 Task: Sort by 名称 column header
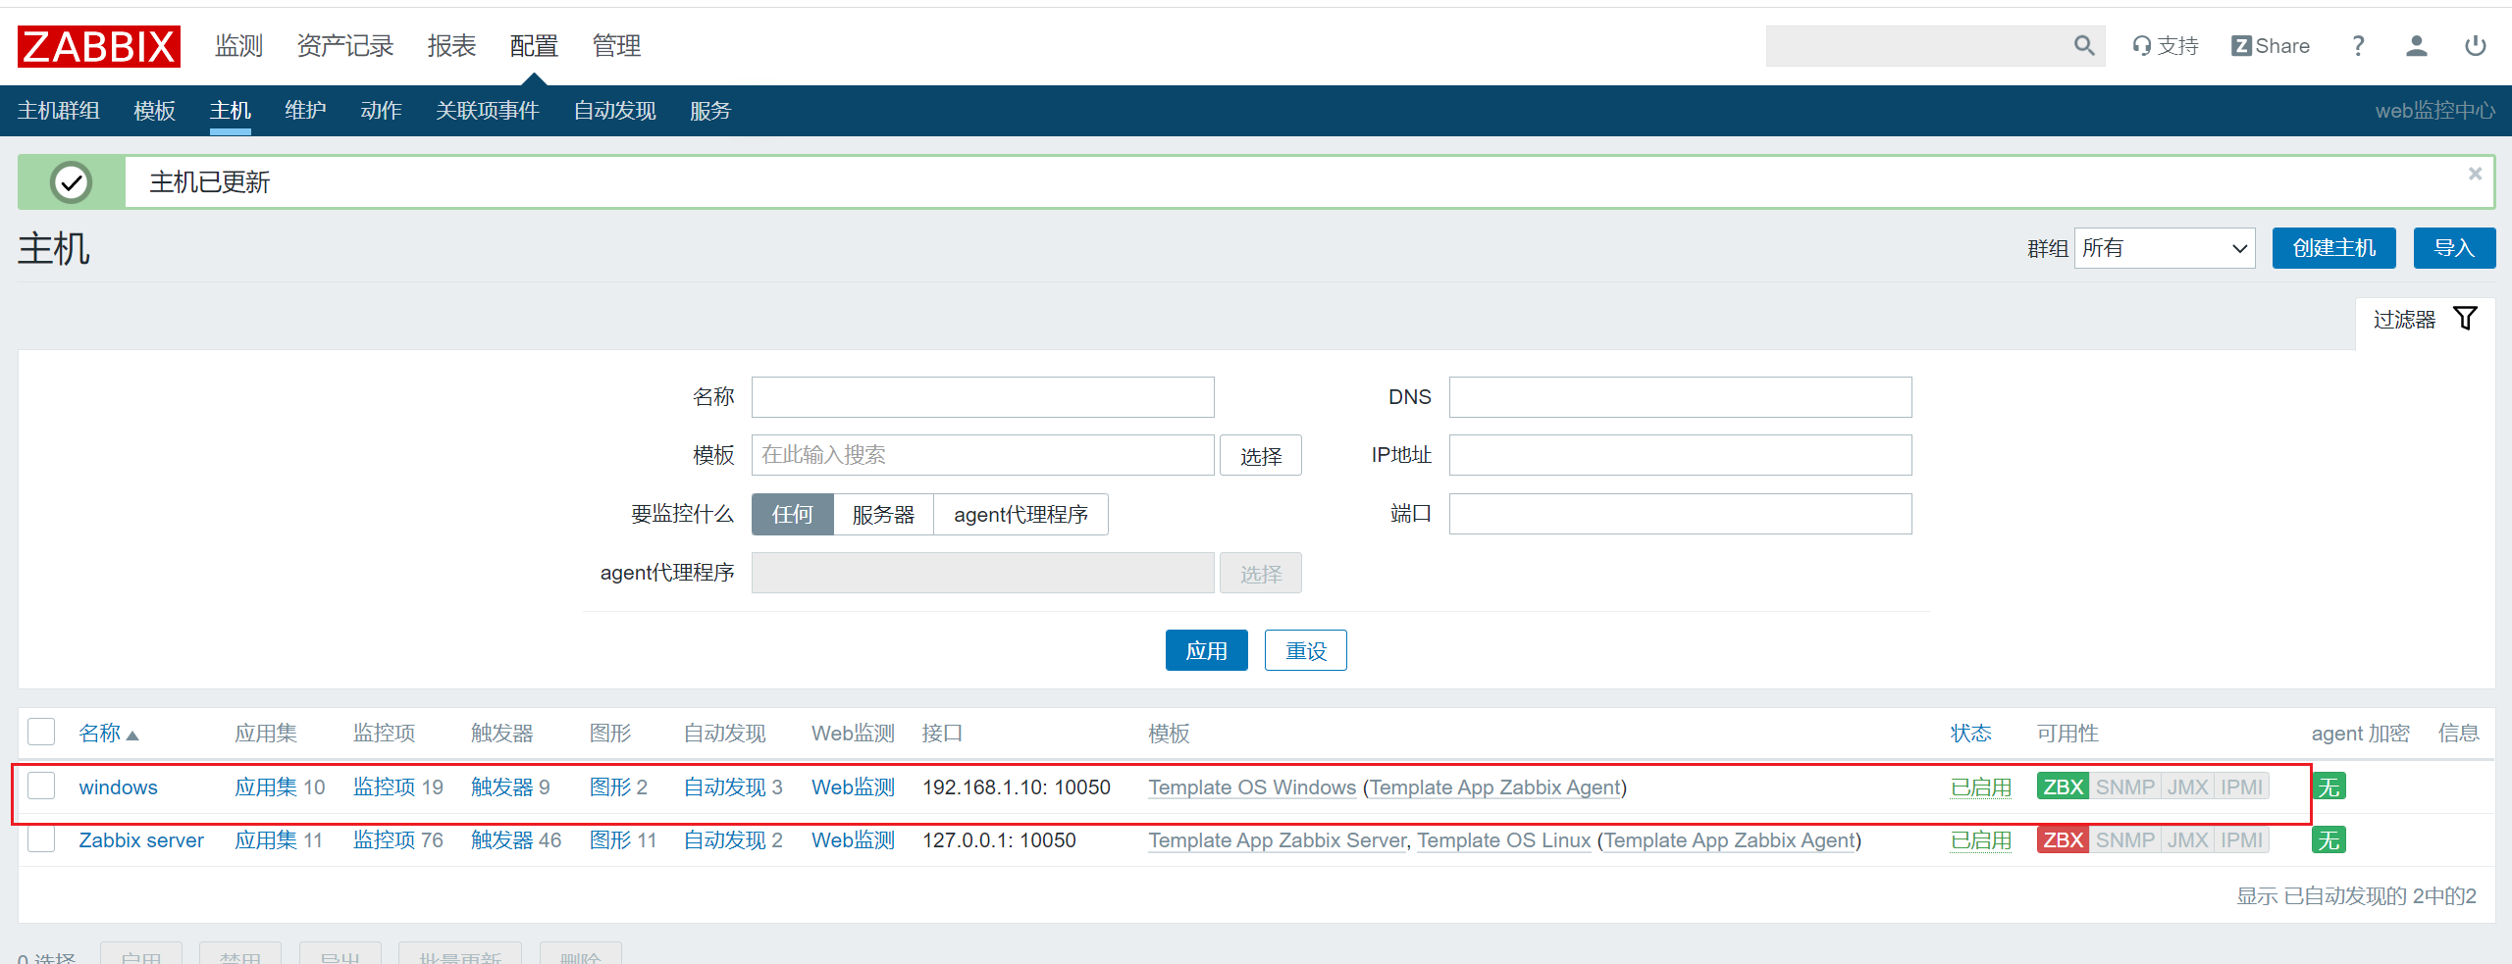pyautogui.click(x=108, y=734)
